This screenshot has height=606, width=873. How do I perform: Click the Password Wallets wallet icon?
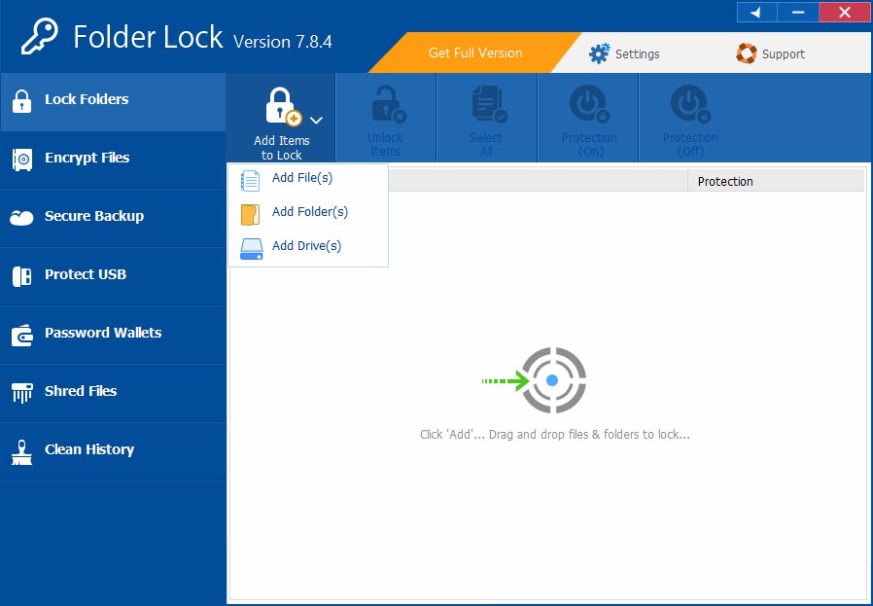21,335
